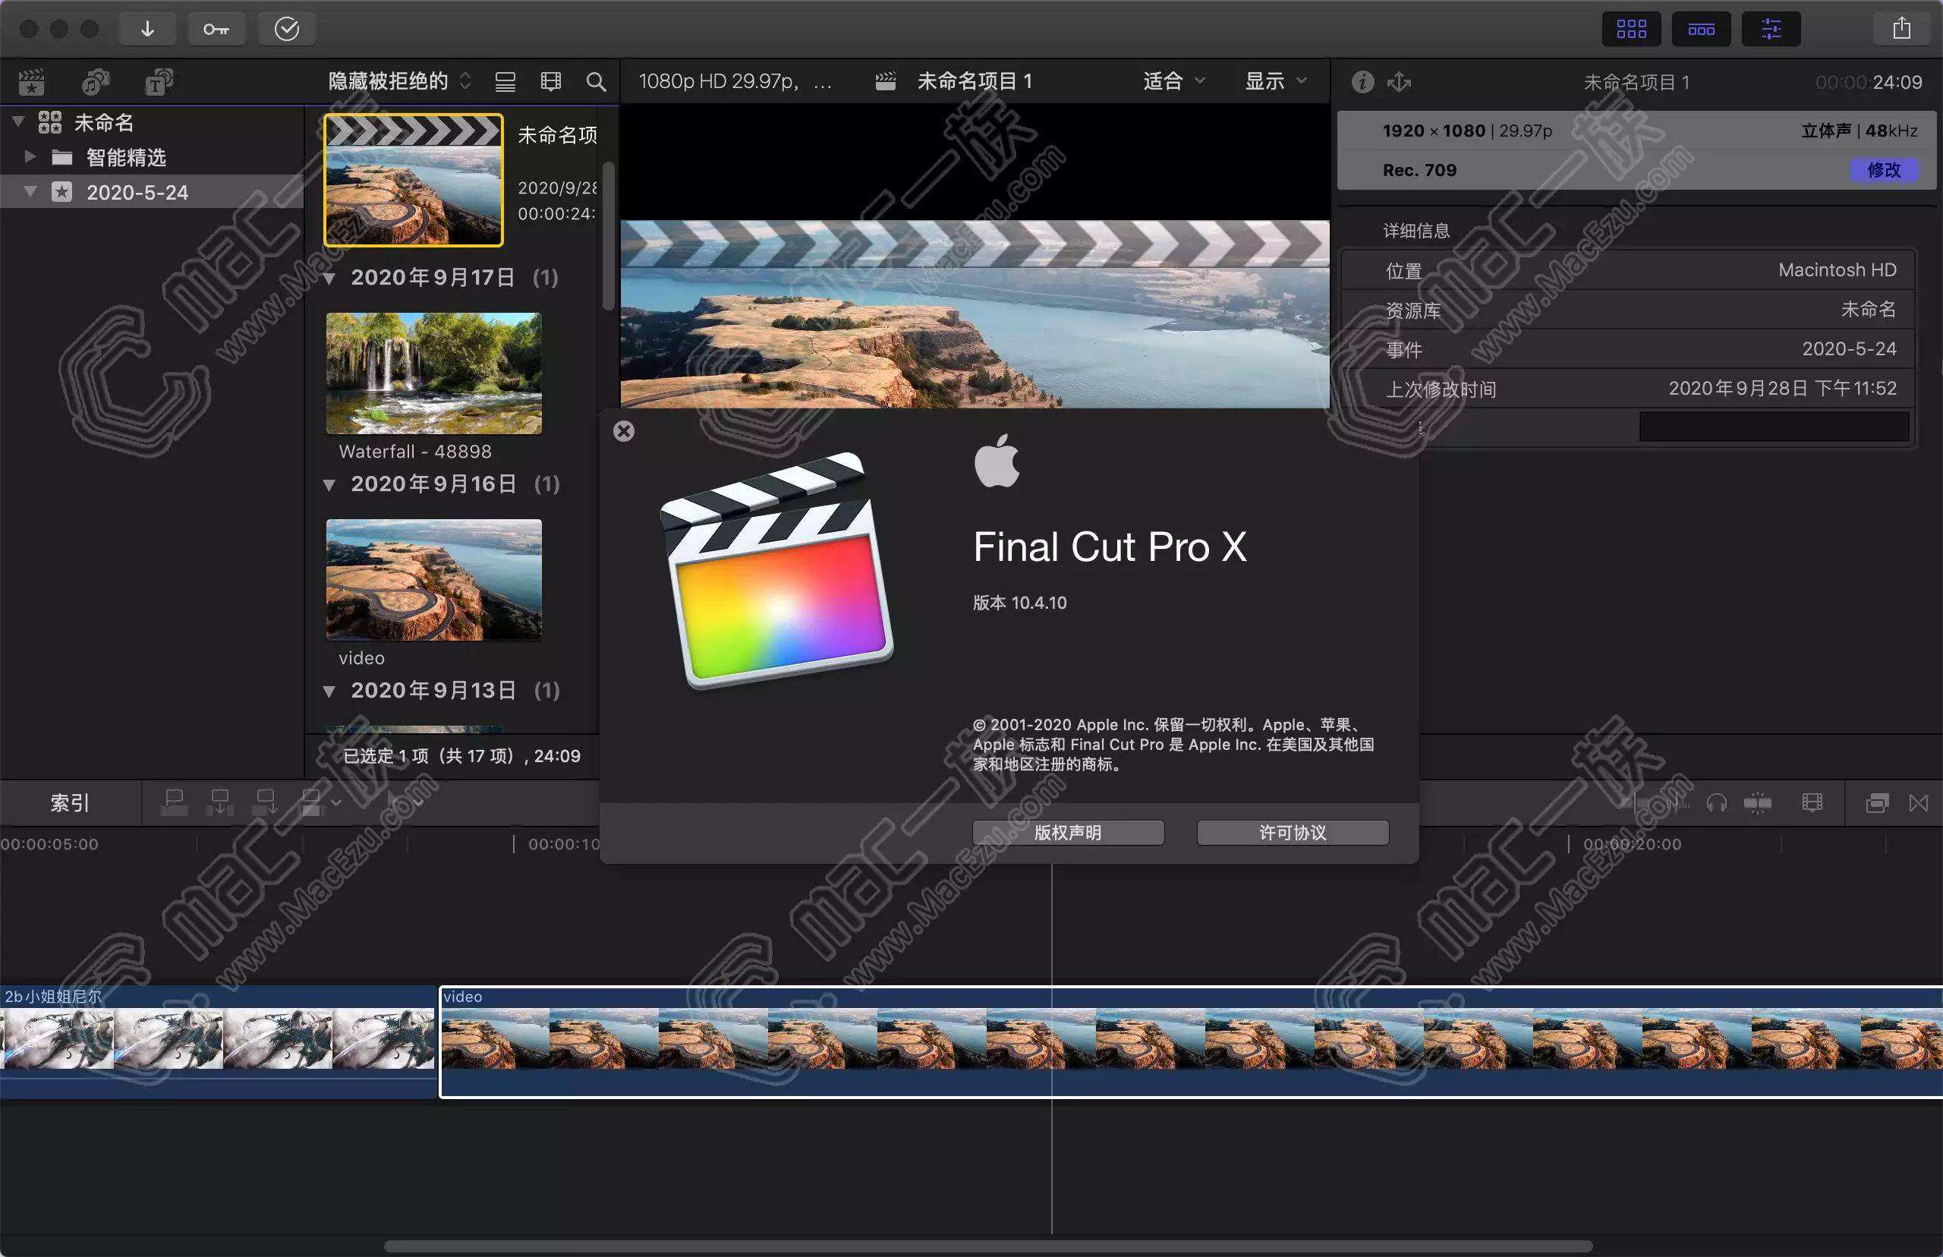This screenshot has height=1257, width=1943.
Task: Click the 1080p HD 29.97p format text
Action: (735, 80)
